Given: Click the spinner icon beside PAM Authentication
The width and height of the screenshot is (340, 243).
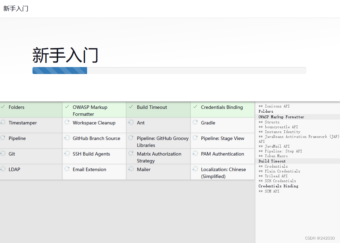Looking at the screenshot, I should [195, 153].
